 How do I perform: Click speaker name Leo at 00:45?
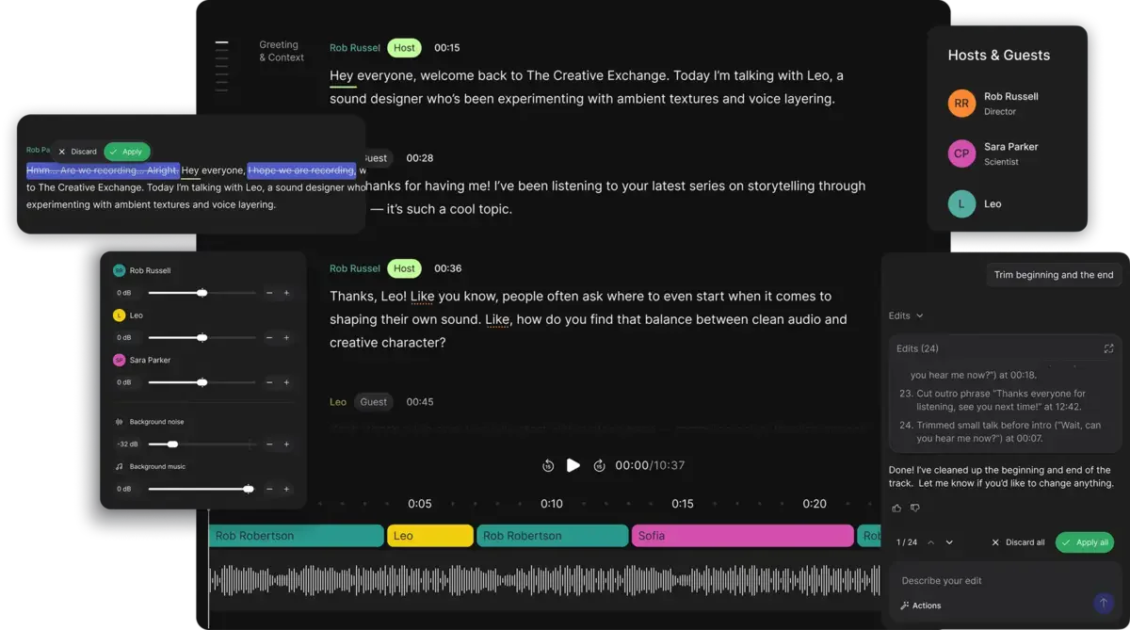(x=338, y=402)
